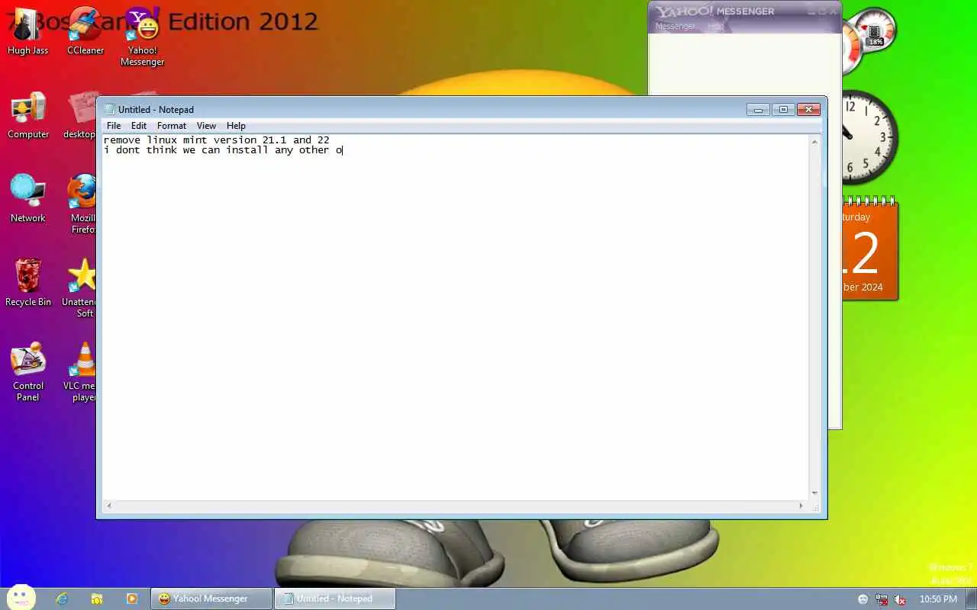Click the line "remove linux mint version 21.1 and 22"
The width and height of the screenshot is (977, 610).
click(216, 140)
